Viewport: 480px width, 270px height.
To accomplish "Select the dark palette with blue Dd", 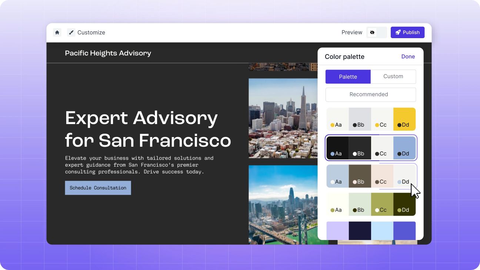I will pos(371,148).
